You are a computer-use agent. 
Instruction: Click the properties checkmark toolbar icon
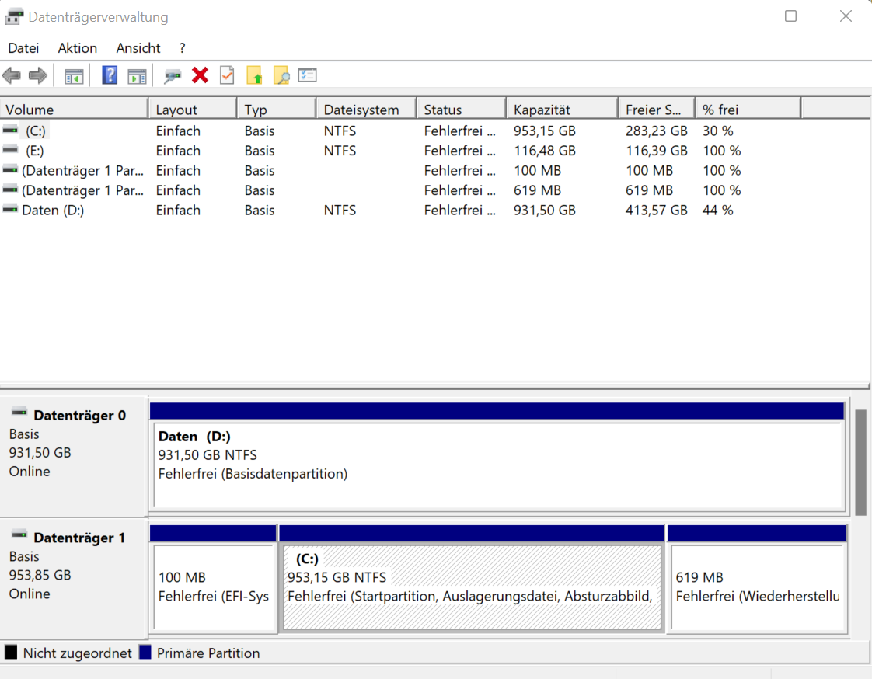227,75
